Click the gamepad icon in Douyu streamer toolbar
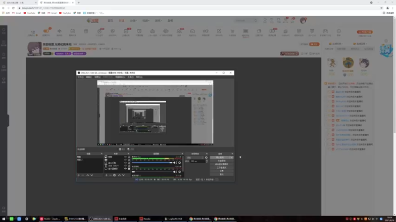This screenshot has width=396, height=222. tap(325, 31)
